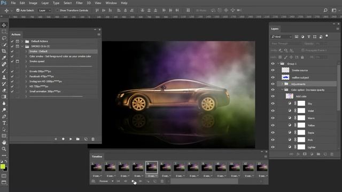This screenshot has width=342, height=192.
Task: Select the Zoom tool in the toolbox
Action: pos(4,149)
